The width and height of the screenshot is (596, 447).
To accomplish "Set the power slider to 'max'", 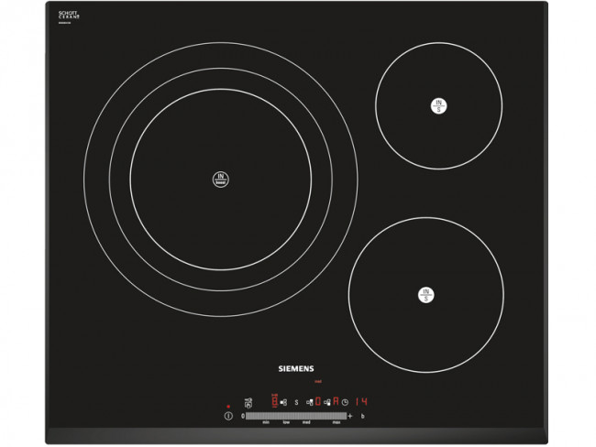I will (337, 422).
